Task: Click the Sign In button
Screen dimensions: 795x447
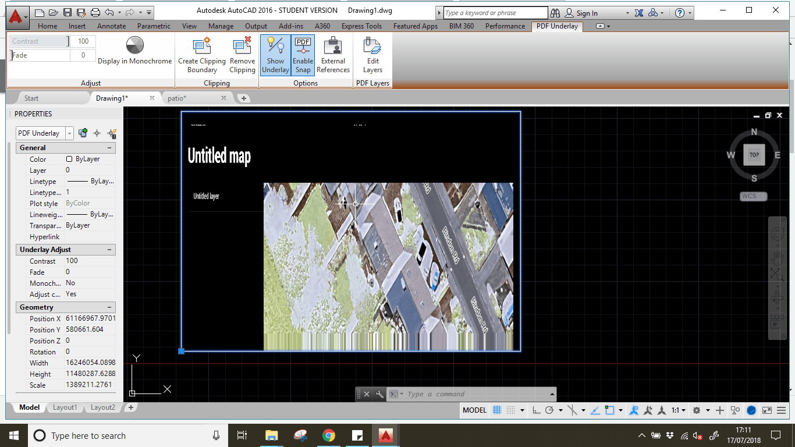Action: [587, 13]
